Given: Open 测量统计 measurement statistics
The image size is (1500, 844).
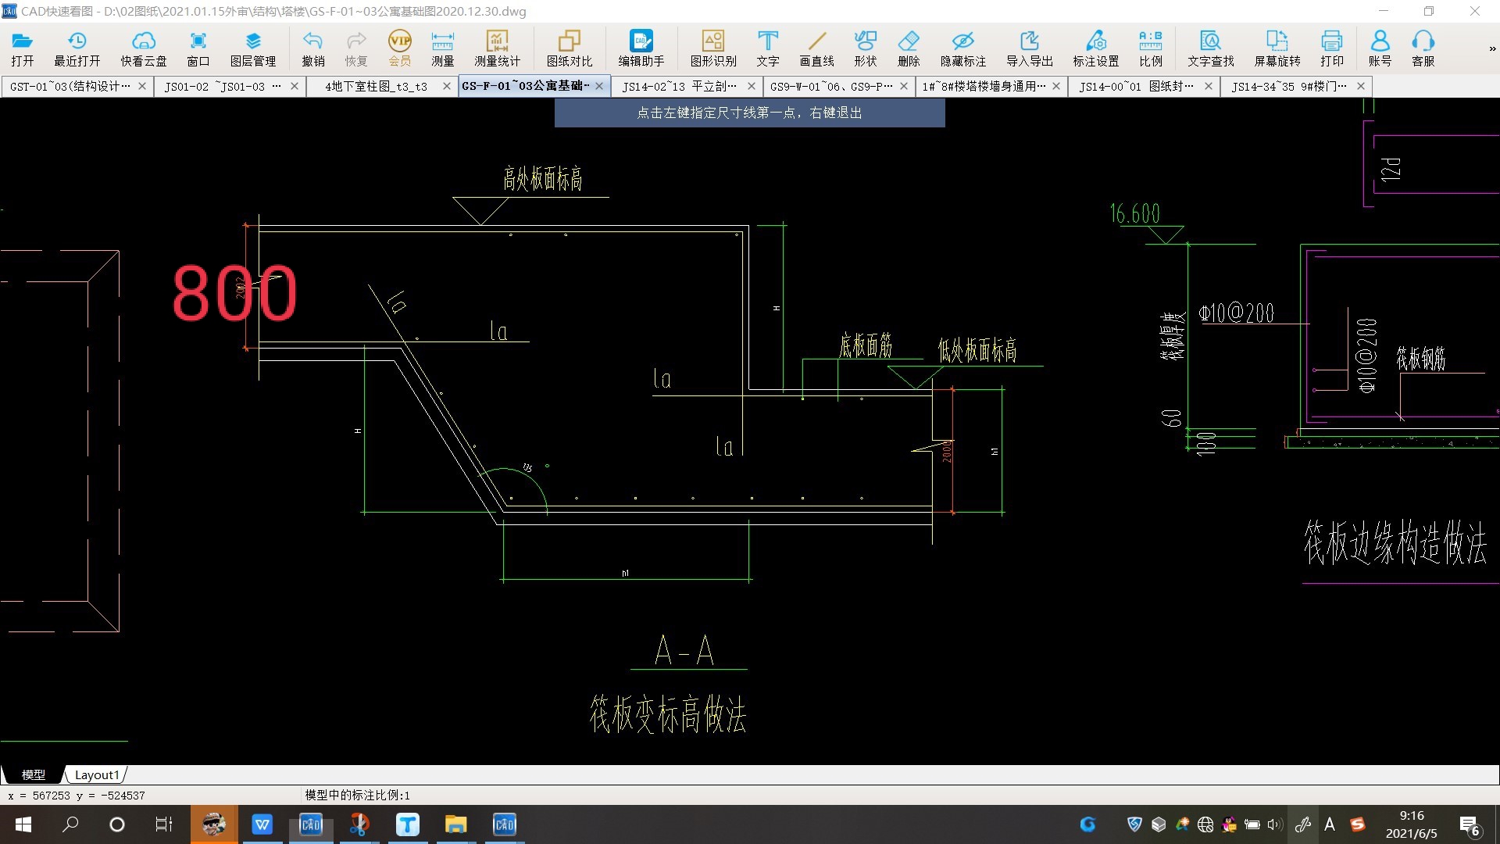Looking at the screenshot, I should (497, 48).
